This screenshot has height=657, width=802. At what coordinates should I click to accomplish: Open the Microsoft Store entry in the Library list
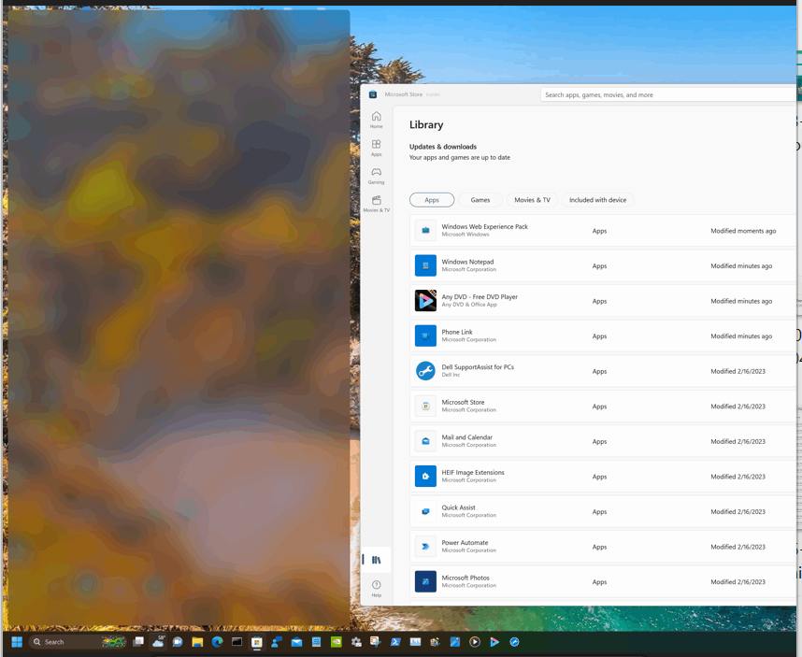pyautogui.click(x=603, y=406)
